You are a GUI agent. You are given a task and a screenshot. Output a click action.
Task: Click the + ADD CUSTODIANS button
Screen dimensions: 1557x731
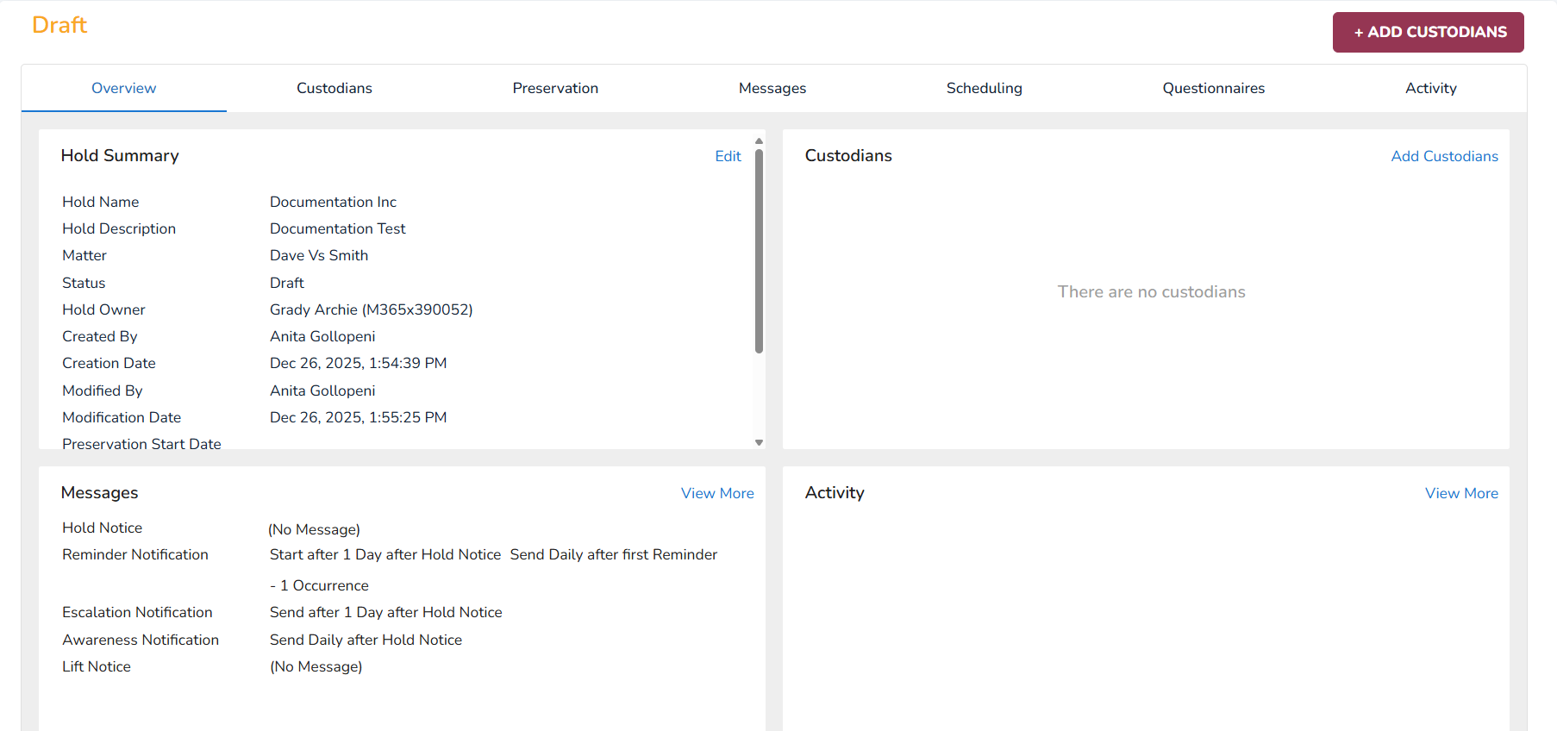pos(1428,32)
